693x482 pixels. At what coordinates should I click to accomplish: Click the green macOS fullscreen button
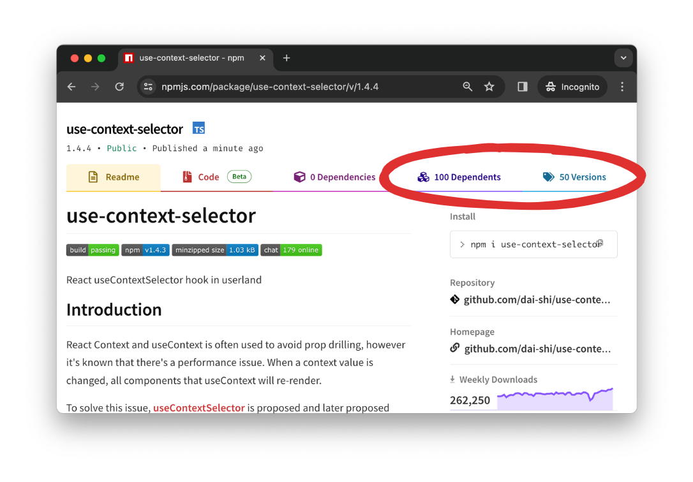pos(101,58)
